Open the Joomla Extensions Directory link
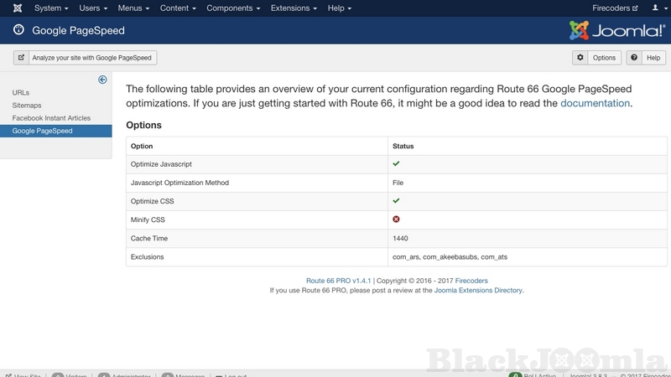The width and height of the screenshot is (671, 377). point(478,291)
